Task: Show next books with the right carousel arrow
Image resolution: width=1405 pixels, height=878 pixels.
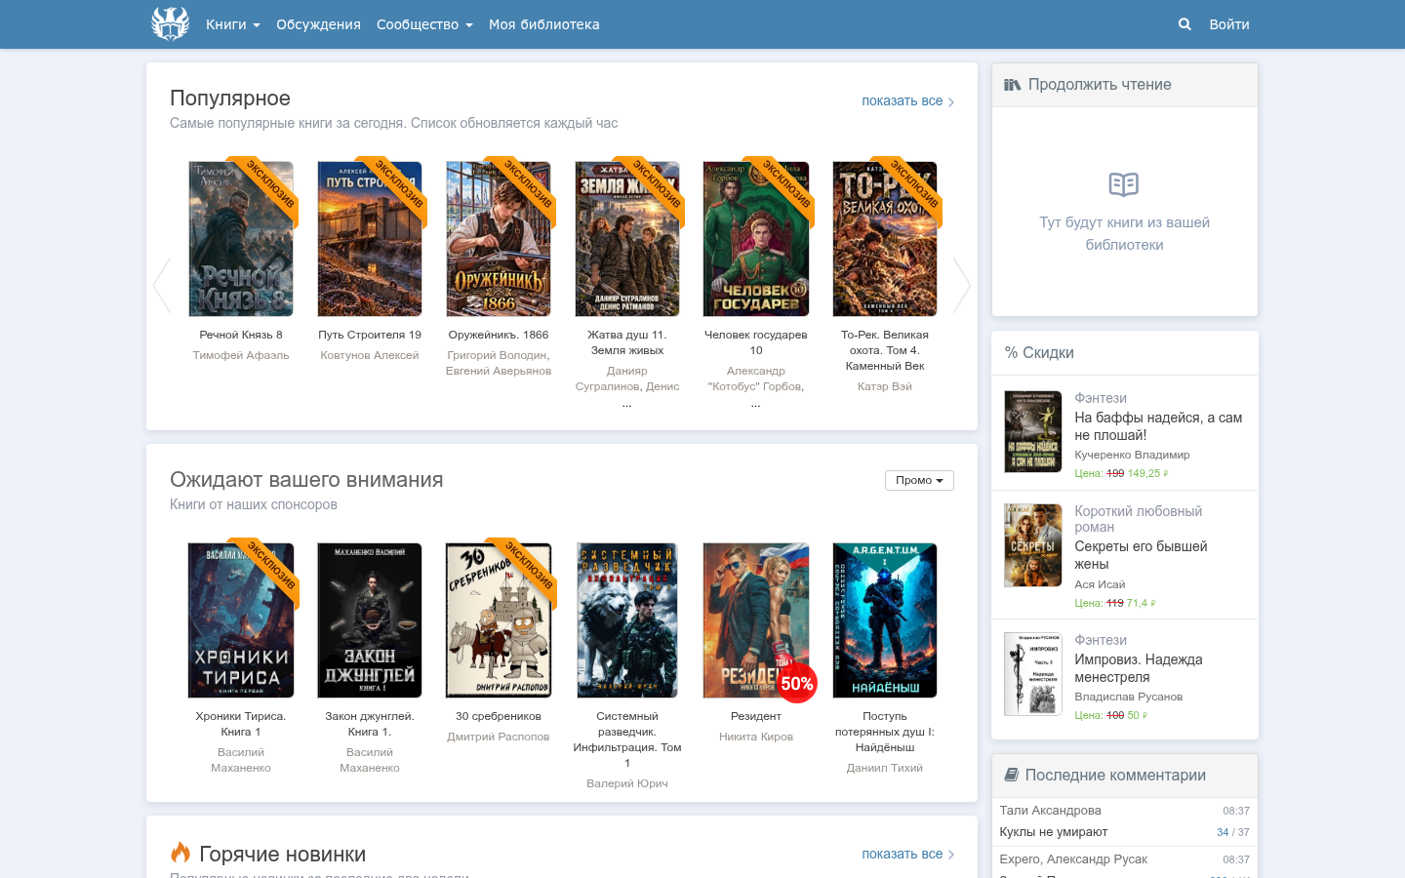Action: coord(962,285)
